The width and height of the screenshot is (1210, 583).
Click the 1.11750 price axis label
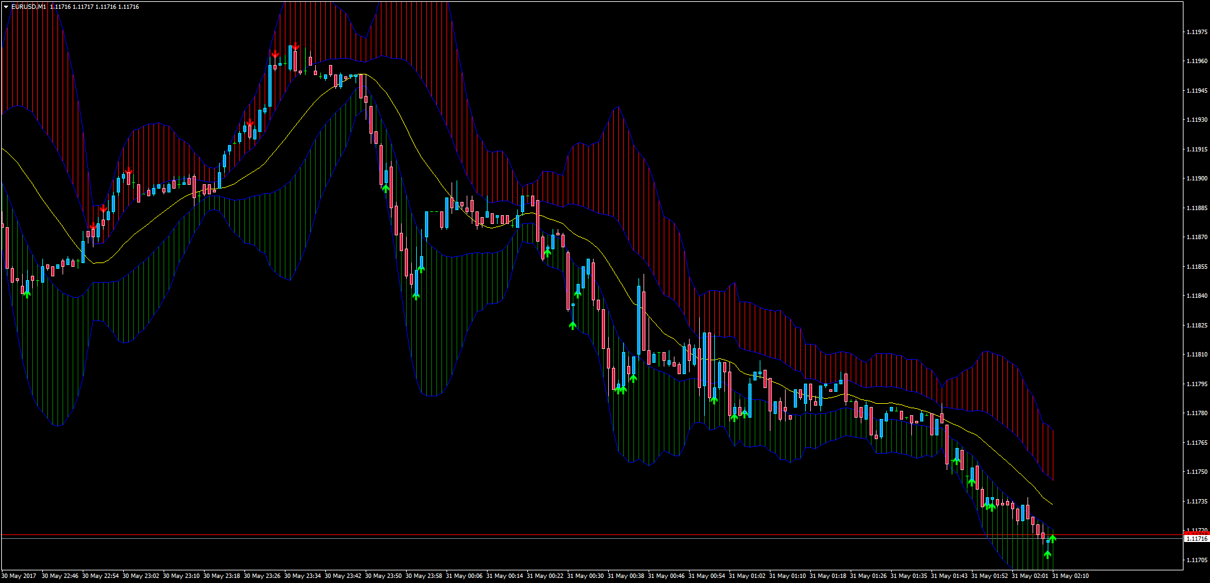click(1197, 472)
